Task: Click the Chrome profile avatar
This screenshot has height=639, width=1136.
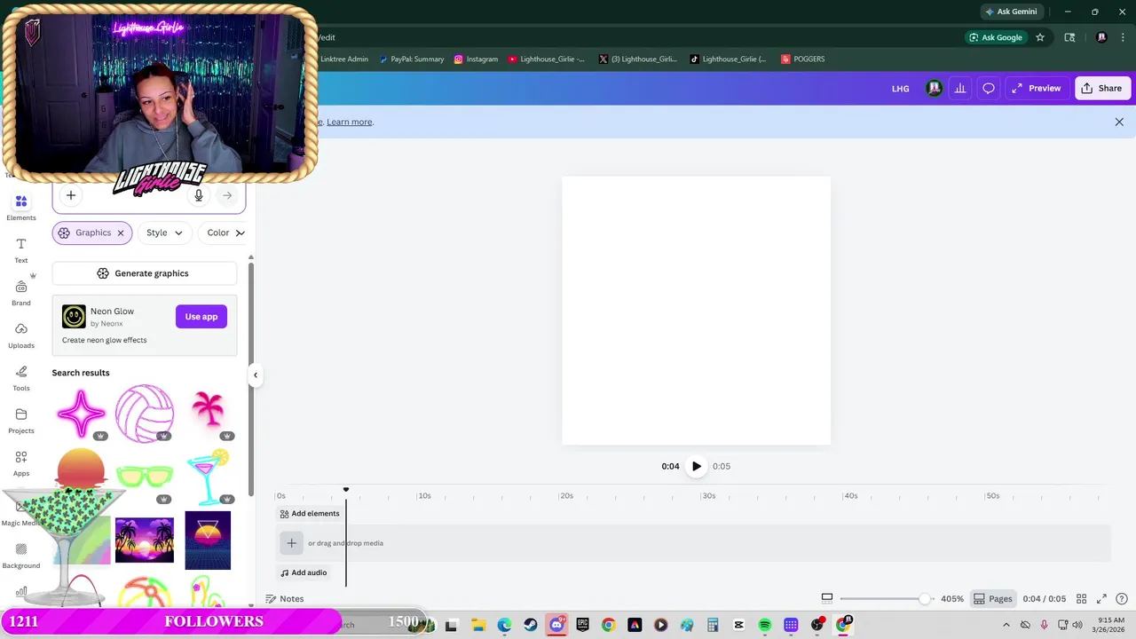Action: [1101, 37]
